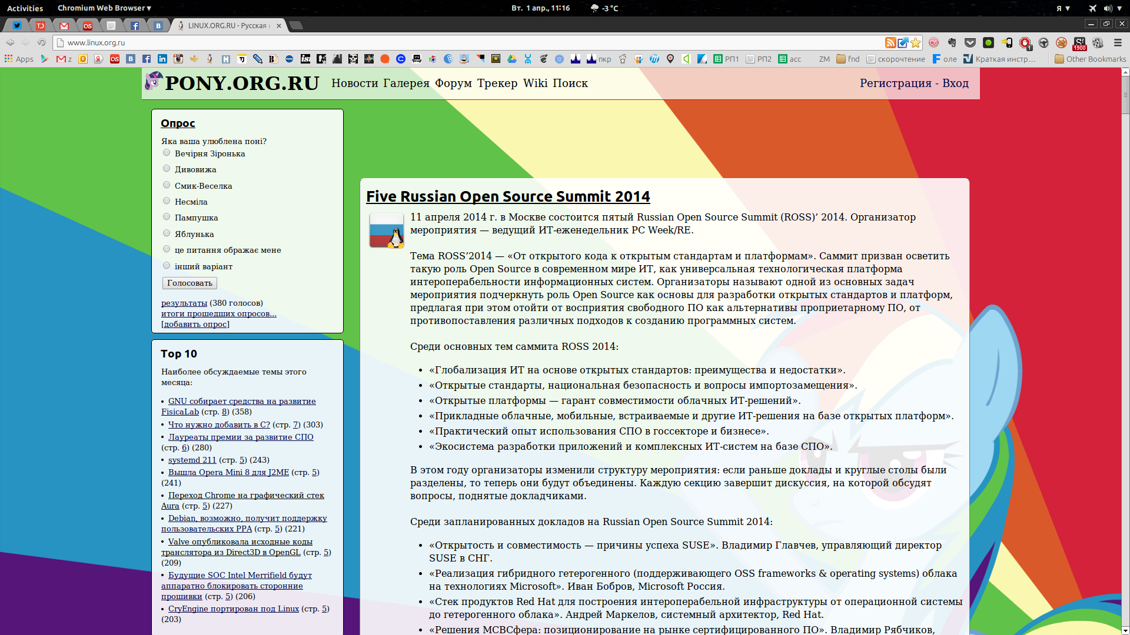The height and width of the screenshot is (635, 1130).
Task: Open Chromium hamburger menu icon
Action: pos(1118,42)
